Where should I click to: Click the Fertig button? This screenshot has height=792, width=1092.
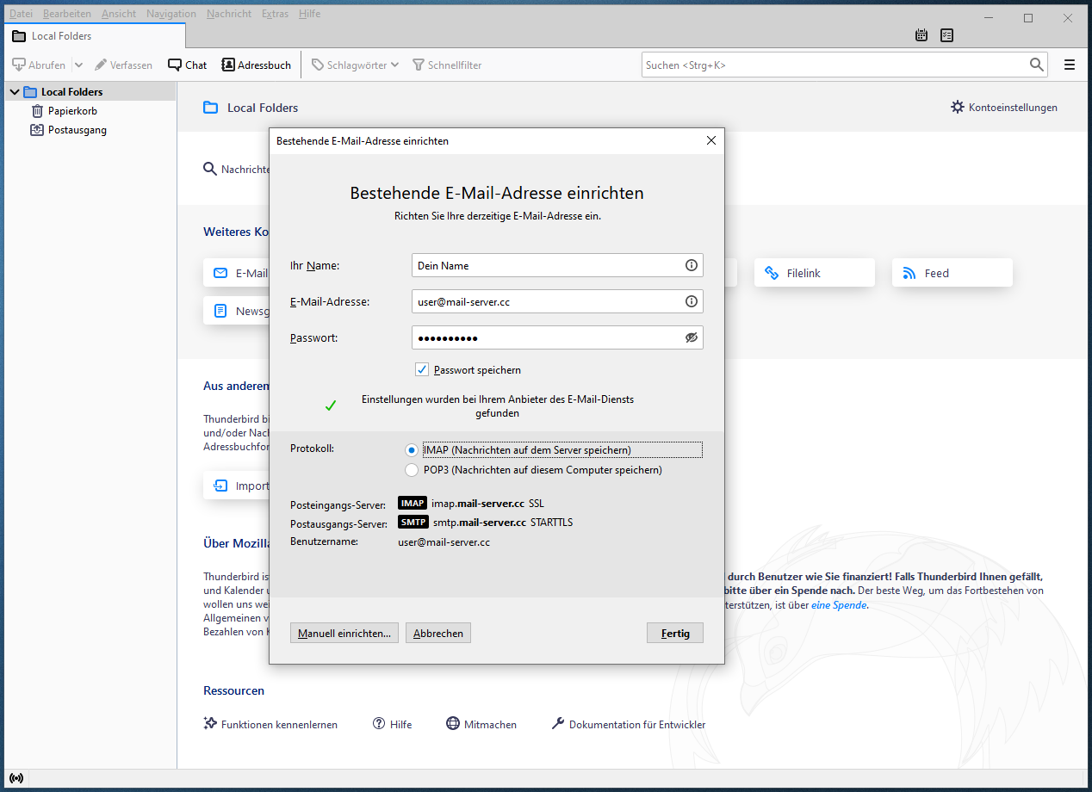(x=675, y=633)
